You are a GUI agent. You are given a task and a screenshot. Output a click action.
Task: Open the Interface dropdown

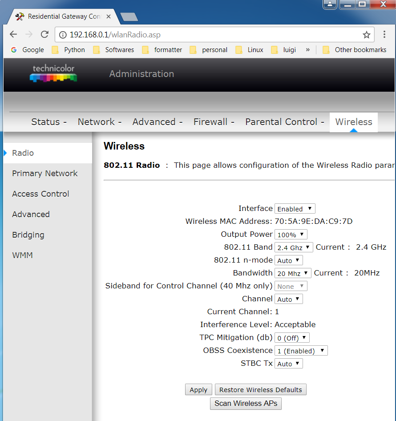pos(295,208)
